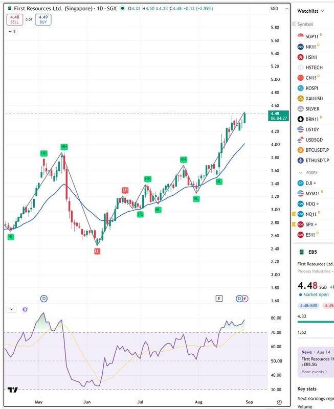Screen dimensions: 334x409
Task: Collapse the RSI indicator pane chevron
Action: tap(12, 309)
